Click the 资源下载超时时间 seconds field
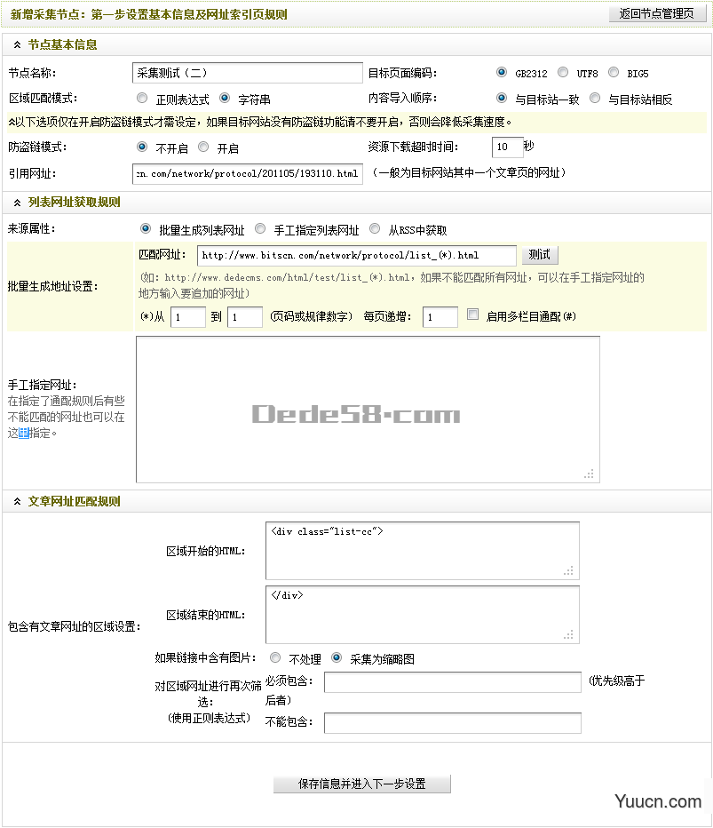The height and width of the screenshot is (828, 713). [507, 147]
